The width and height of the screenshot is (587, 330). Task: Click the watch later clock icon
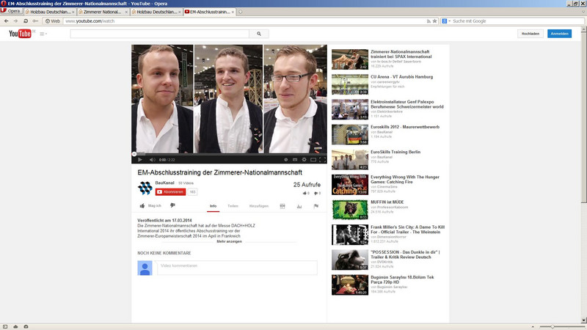(x=285, y=159)
